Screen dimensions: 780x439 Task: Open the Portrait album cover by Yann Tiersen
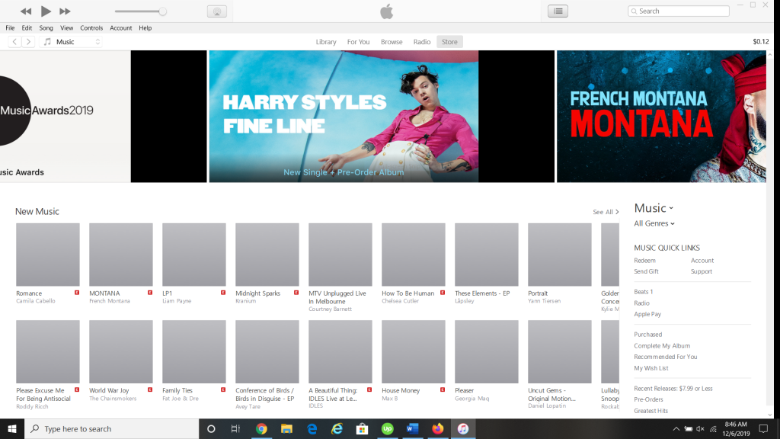coord(560,255)
